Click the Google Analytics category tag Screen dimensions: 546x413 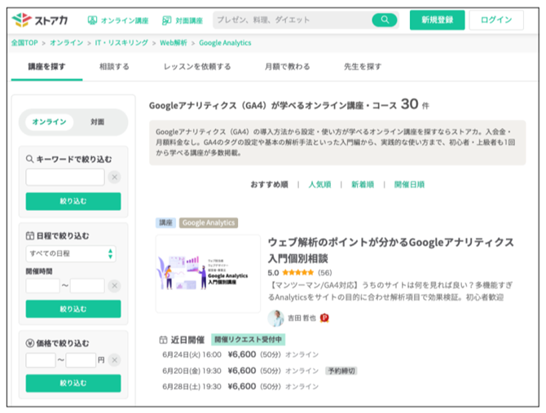point(209,222)
